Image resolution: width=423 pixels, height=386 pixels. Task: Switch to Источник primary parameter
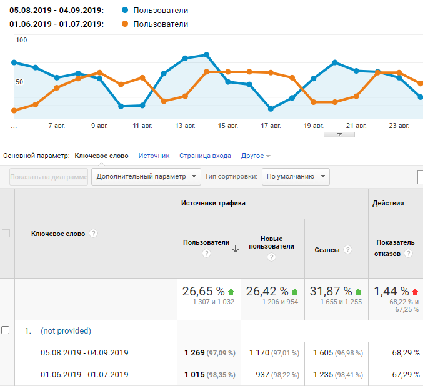[154, 156]
